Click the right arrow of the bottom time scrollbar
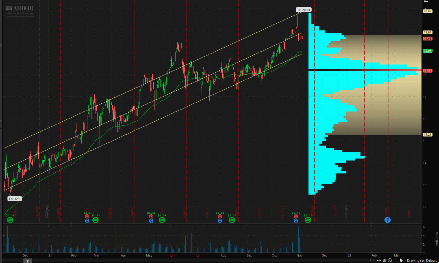 pos(374,260)
